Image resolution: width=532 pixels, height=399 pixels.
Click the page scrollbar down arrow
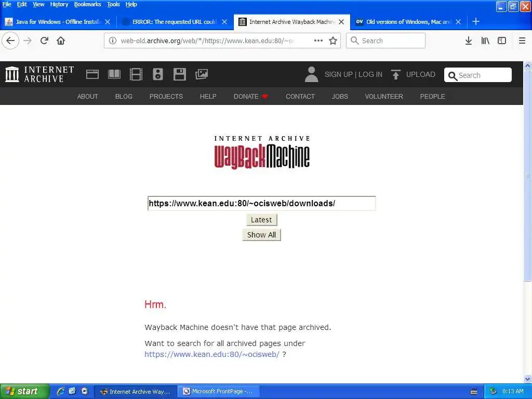pos(527,379)
